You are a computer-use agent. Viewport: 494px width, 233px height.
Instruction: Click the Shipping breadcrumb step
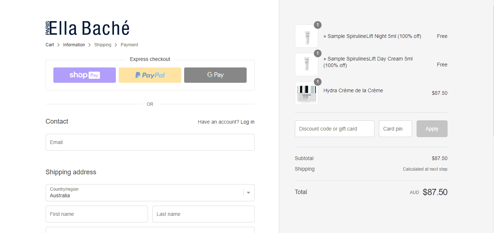click(x=103, y=45)
